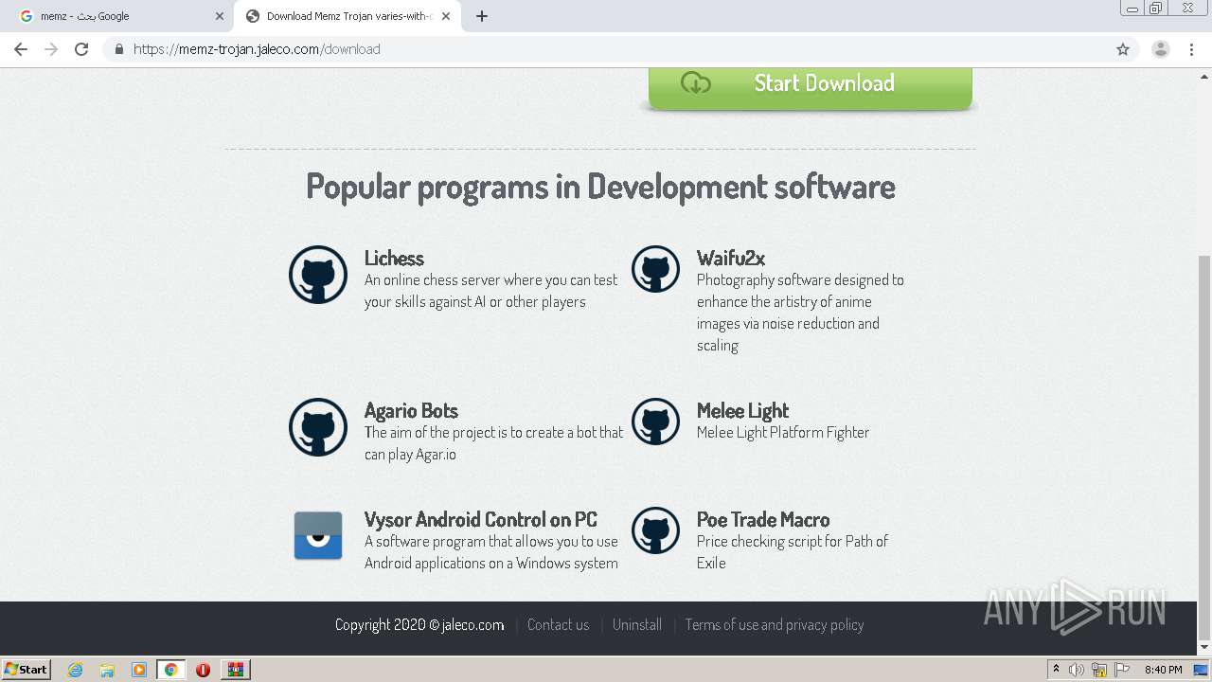Click the Waifu2x GitHub logo icon
Screen dimensions: 1212x682
(655, 269)
